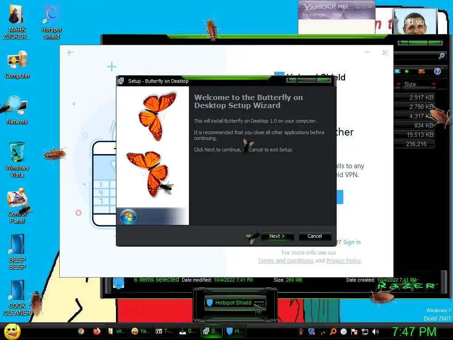Open the Messenger menu in Yahoo Messenger
Viewport: 453px width, 340px height.
point(314,15)
